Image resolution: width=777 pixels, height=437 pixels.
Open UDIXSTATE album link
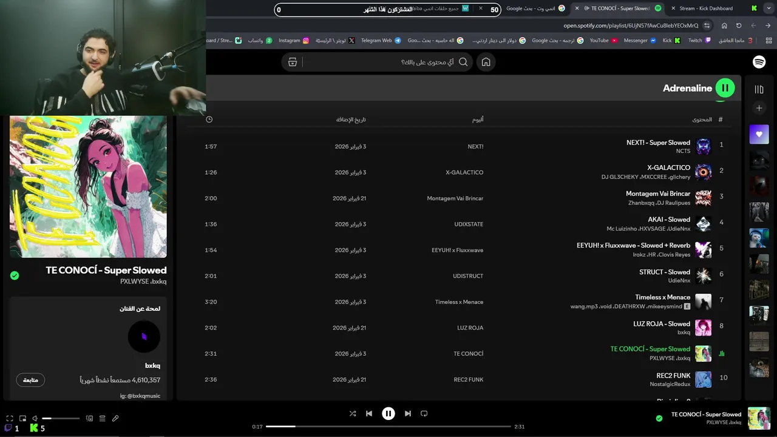pyautogui.click(x=469, y=224)
